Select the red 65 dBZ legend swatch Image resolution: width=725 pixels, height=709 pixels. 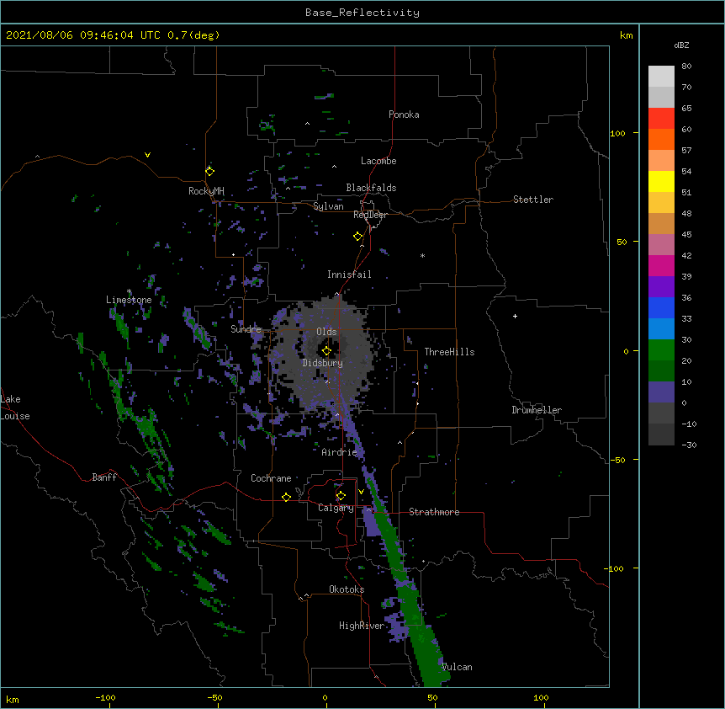tap(661, 118)
